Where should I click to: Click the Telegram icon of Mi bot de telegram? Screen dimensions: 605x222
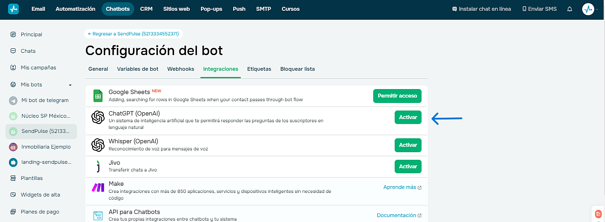pos(13,100)
